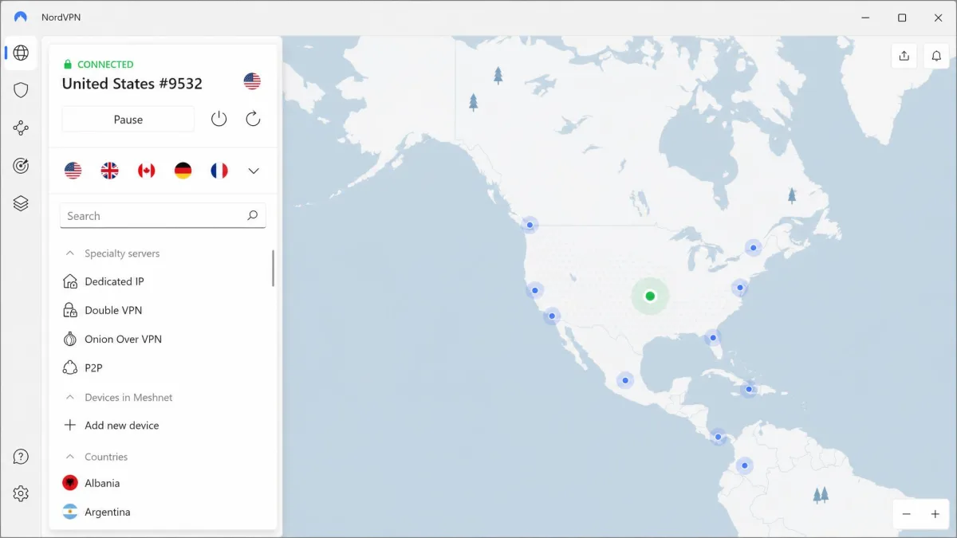Open Help question mark icon
This screenshot has height=538, width=957.
[21, 457]
